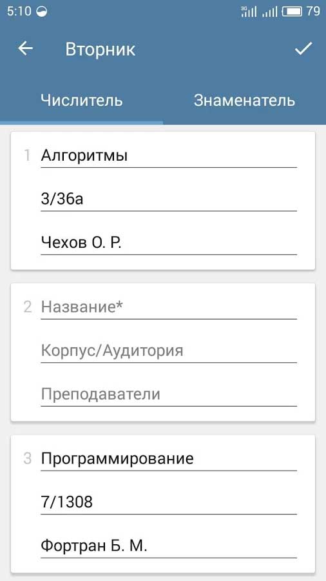
Task: Tap the second SIM signal icon
Action: tap(269, 12)
